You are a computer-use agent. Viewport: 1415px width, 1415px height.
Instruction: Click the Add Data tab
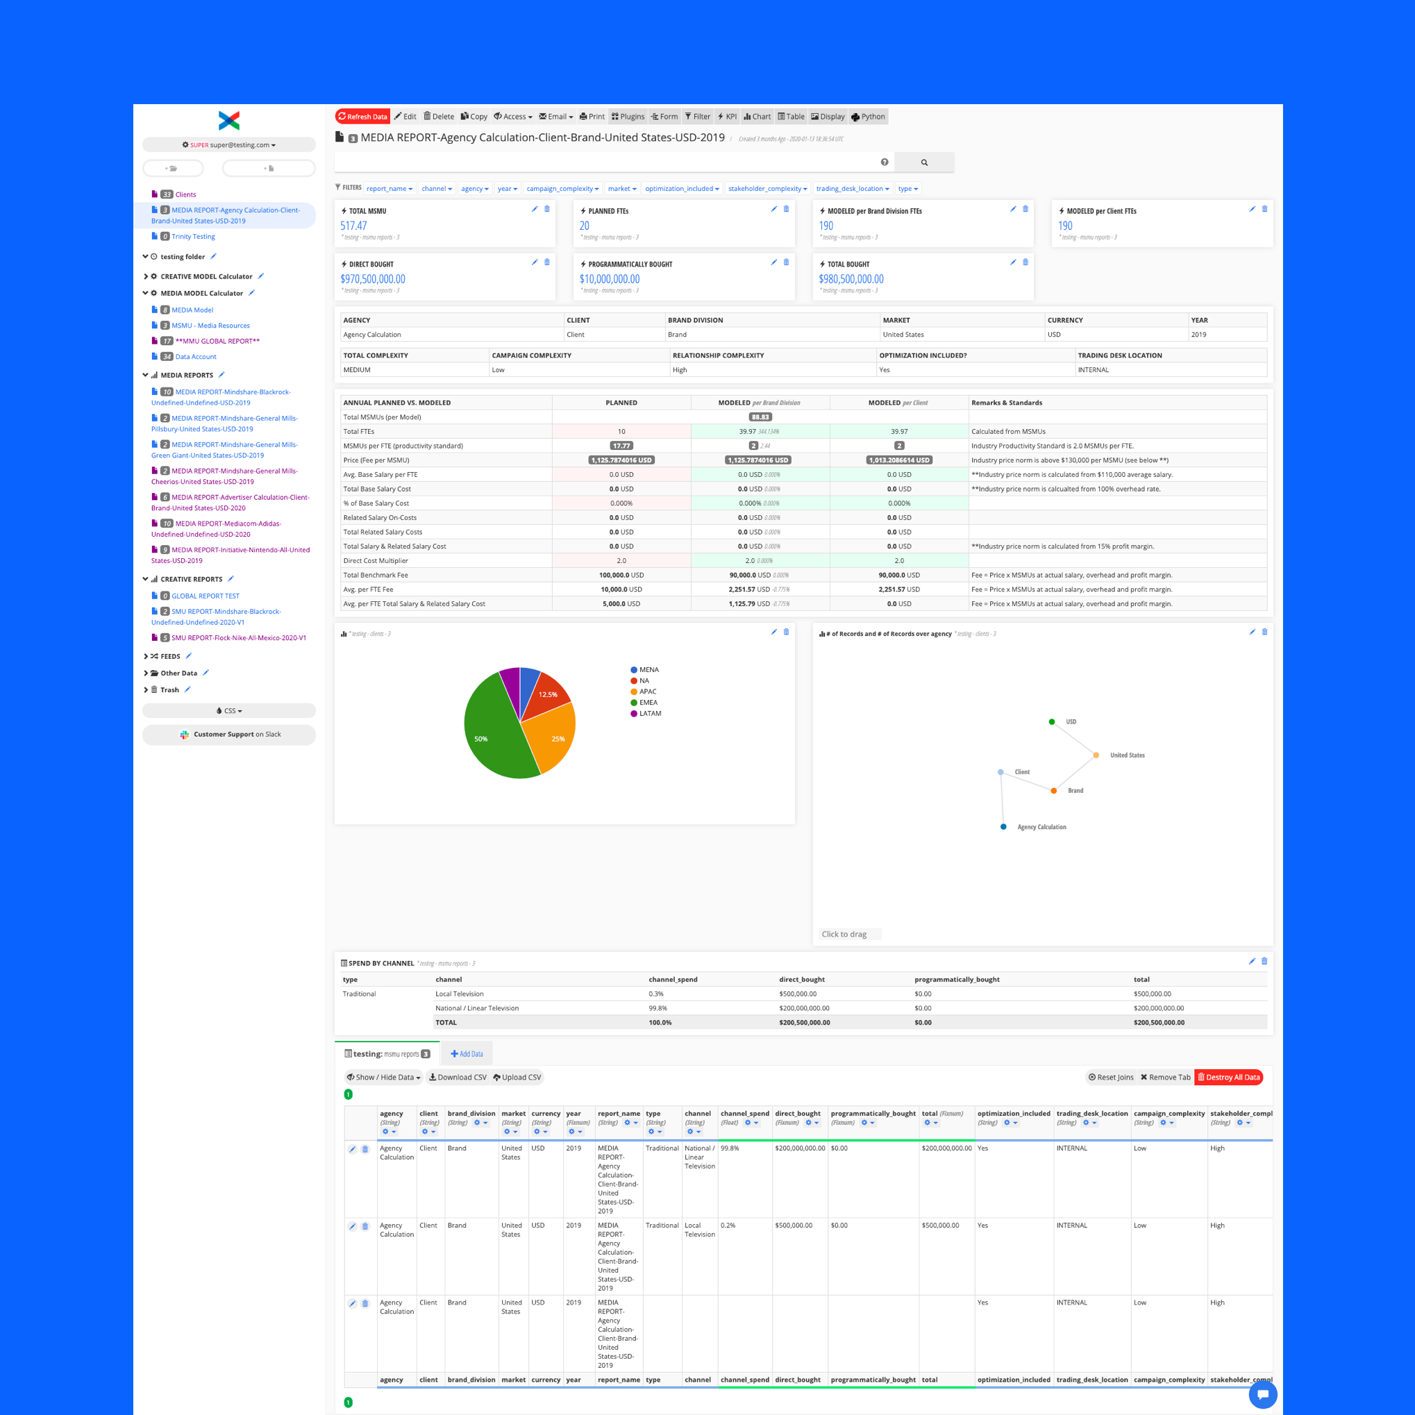pyautogui.click(x=467, y=1054)
